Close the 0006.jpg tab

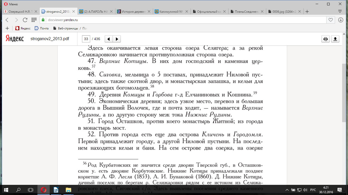click(x=300, y=12)
